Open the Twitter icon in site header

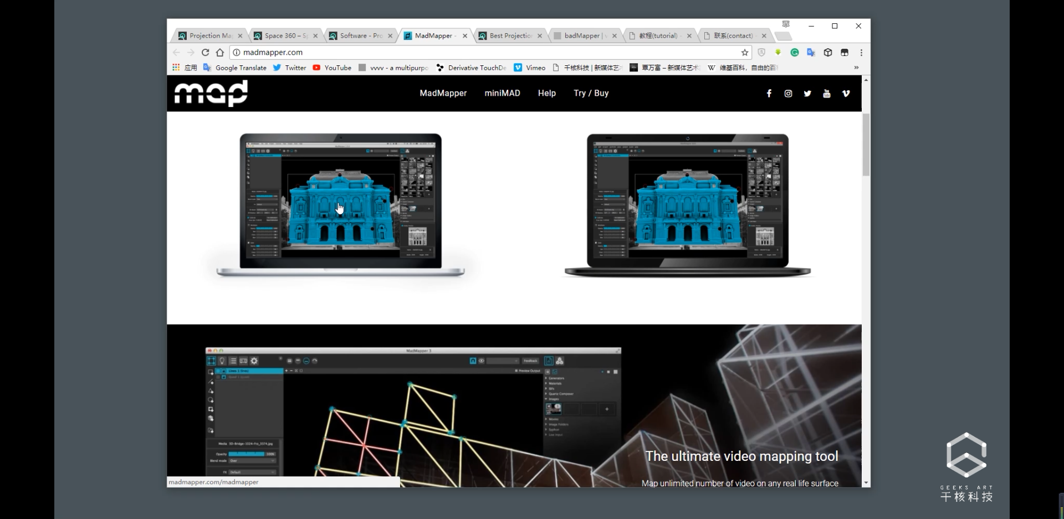click(807, 94)
